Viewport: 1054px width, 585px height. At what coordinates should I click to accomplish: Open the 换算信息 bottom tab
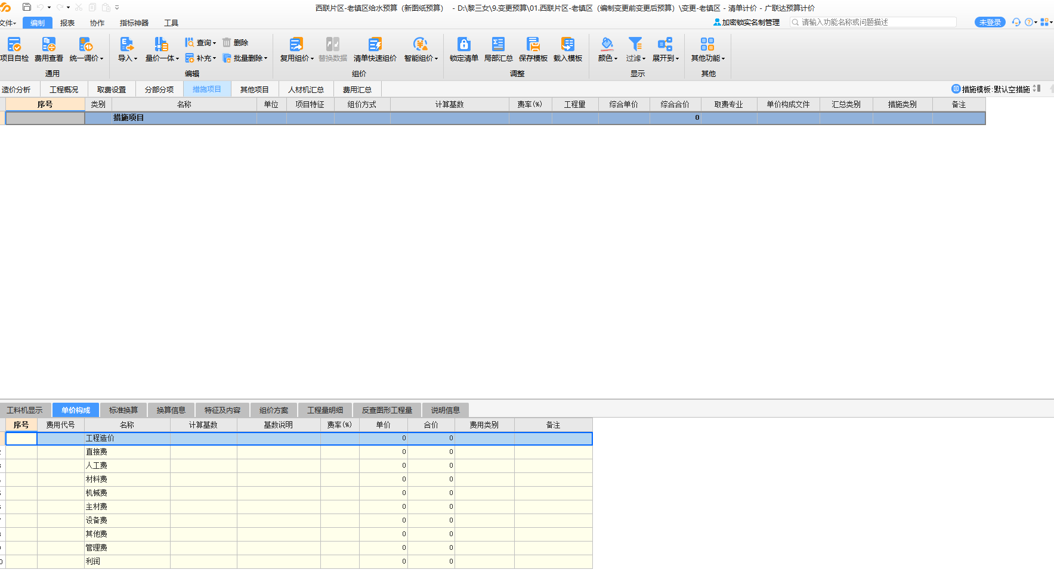pos(171,410)
